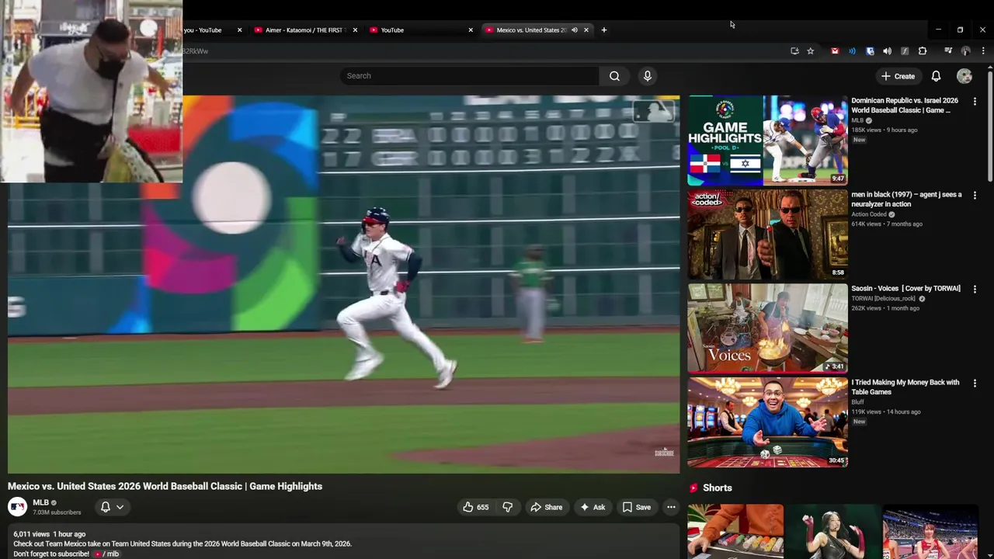Image resolution: width=994 pixels, height=559 pixels.
Task: Open more actions ellipsis under video
Action: [671, 507]
